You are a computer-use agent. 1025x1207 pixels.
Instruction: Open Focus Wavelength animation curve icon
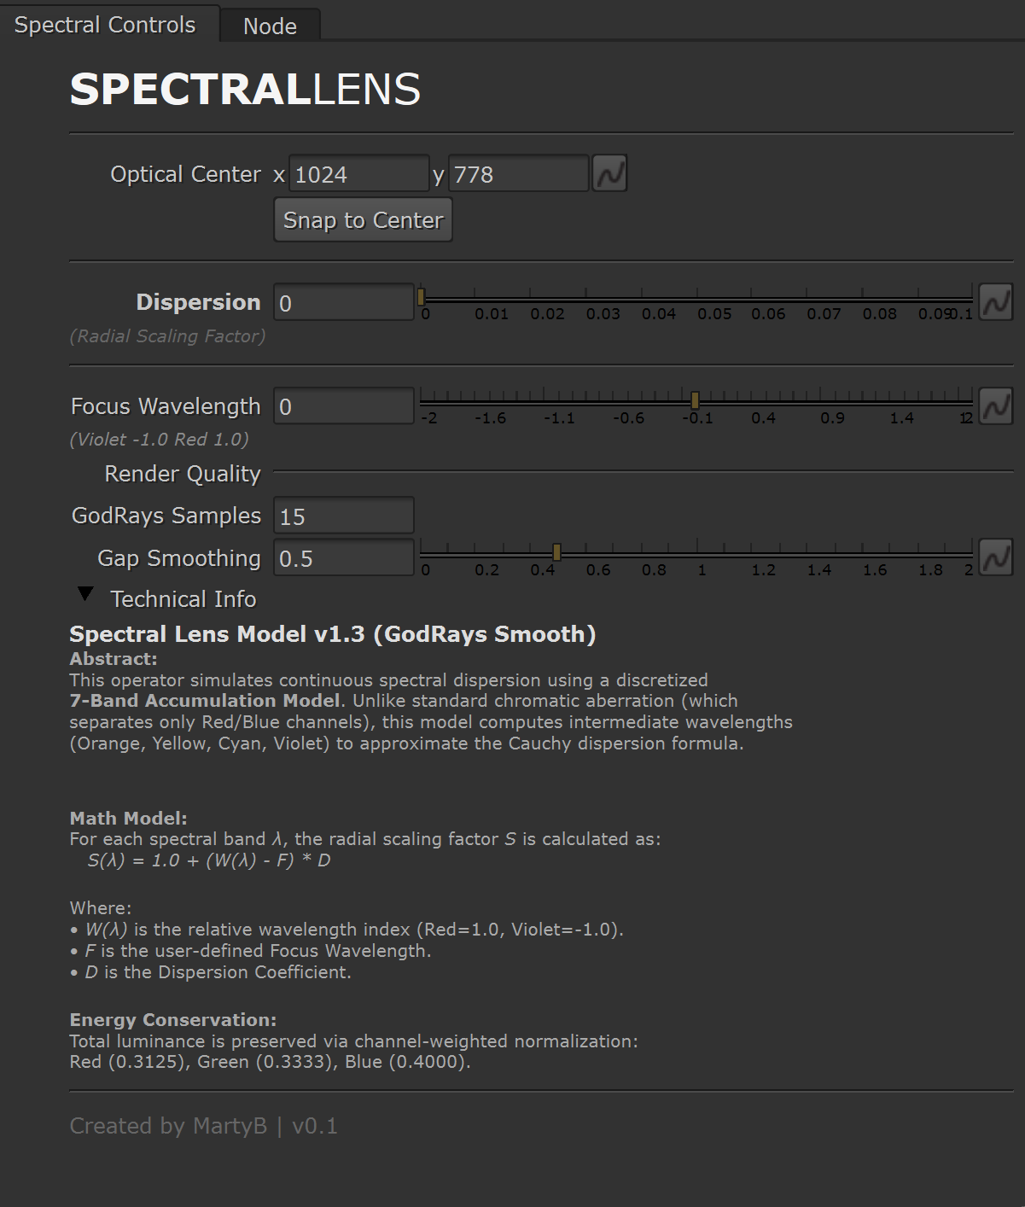click(x=995, y=406)
